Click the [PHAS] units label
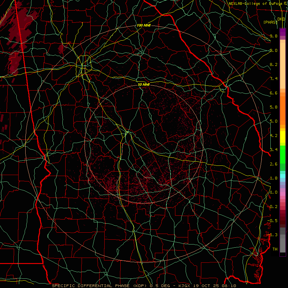 [270, 22]
